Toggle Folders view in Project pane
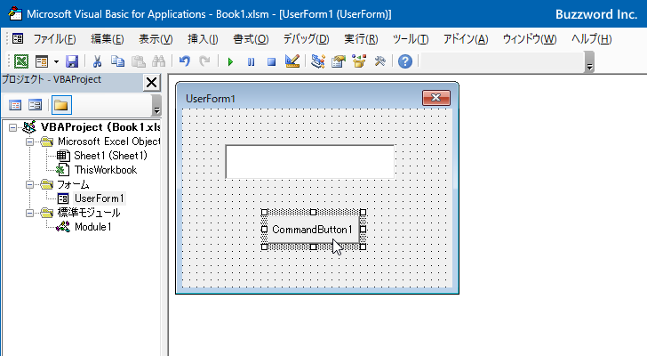Screen dimensions: 647x356 pyautogui.click(x=61, y=105)
